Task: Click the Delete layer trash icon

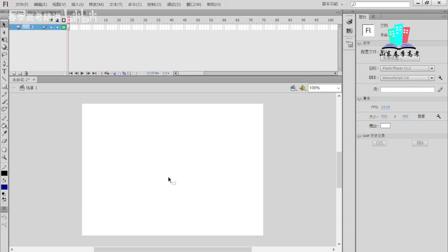Action: [26, 73]
